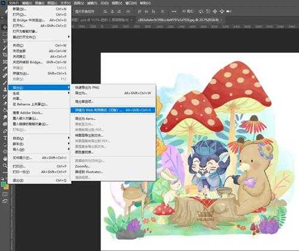Open the three-dots align options in the options bar
The image size is (299, 251).
click(x=174, y=11)
